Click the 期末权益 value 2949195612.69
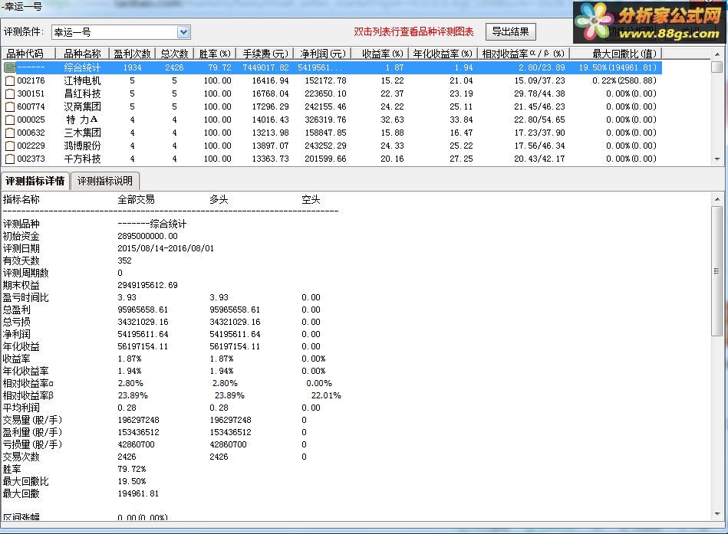This screenshot has height=534, width=728. 147,285
